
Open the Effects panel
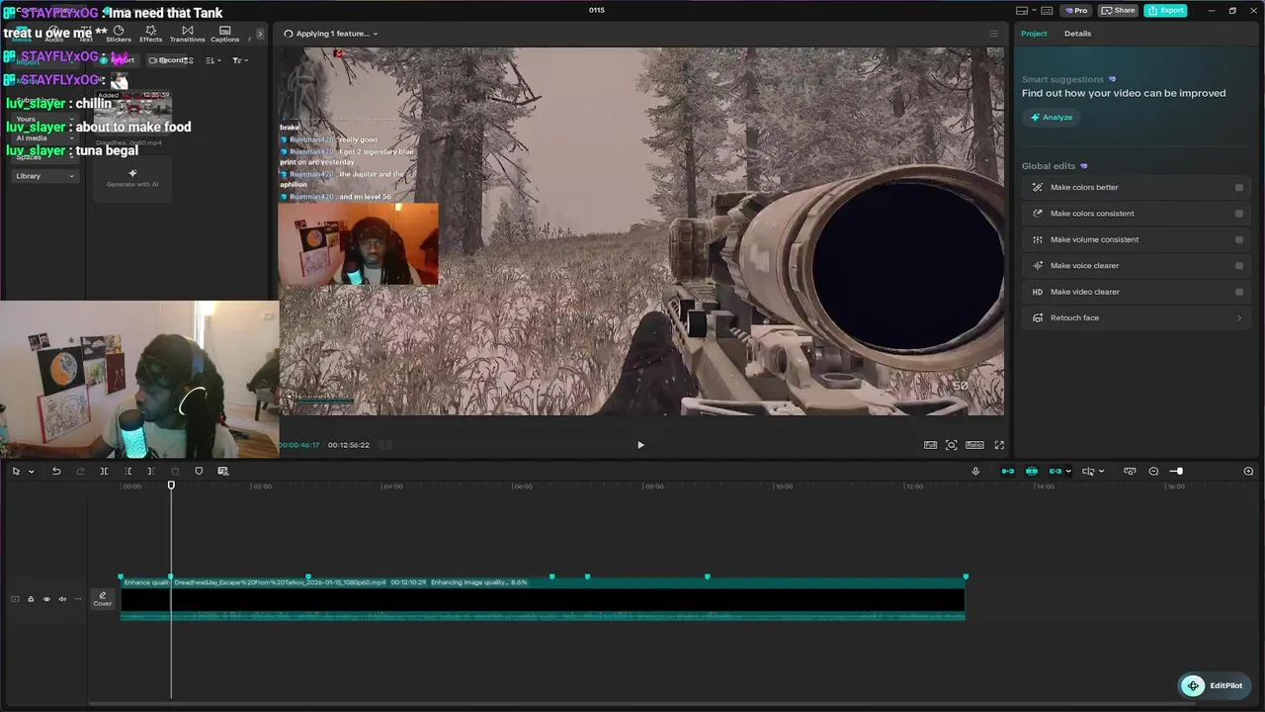coord(150,34)
